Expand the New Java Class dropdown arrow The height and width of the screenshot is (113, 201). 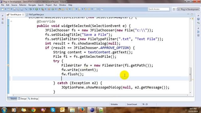coord(56,9)
